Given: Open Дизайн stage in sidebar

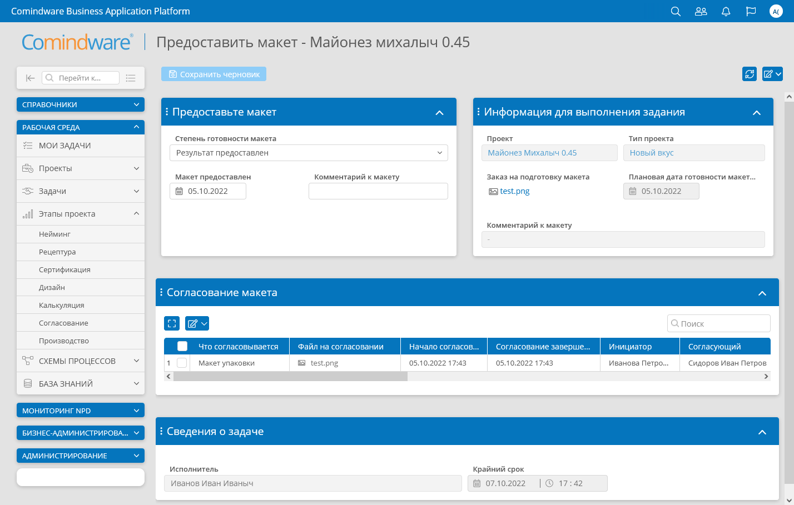Looking at the screenshot, I should (81, 287).
